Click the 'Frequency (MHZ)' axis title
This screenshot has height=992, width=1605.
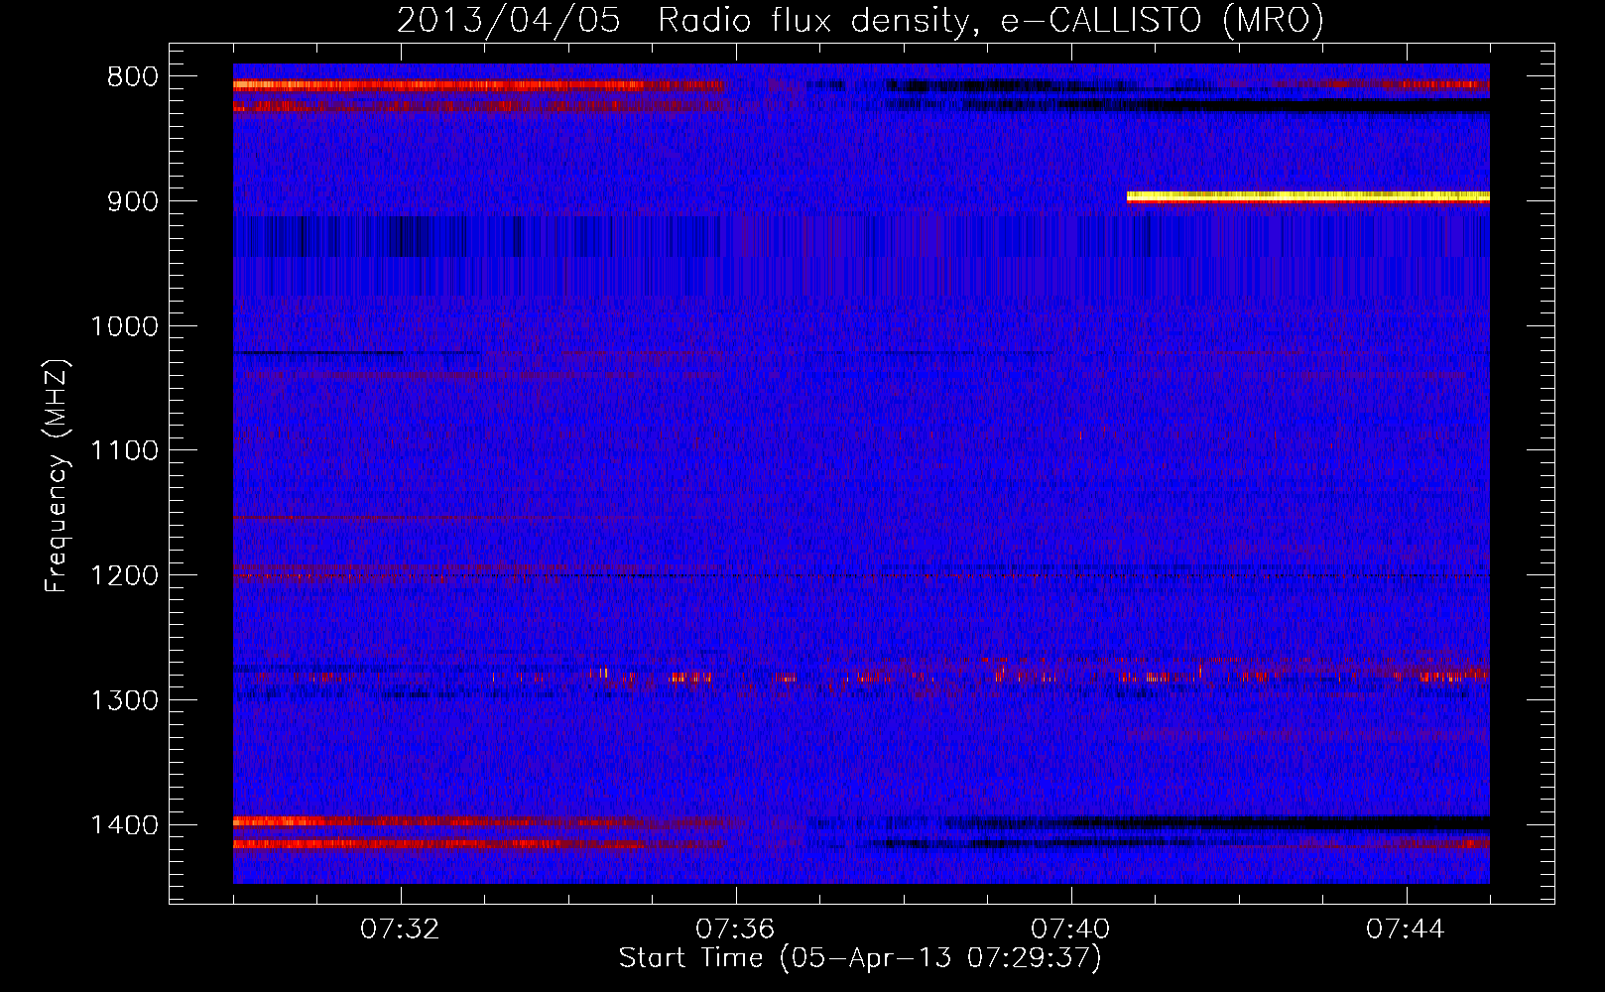point(57,475)
